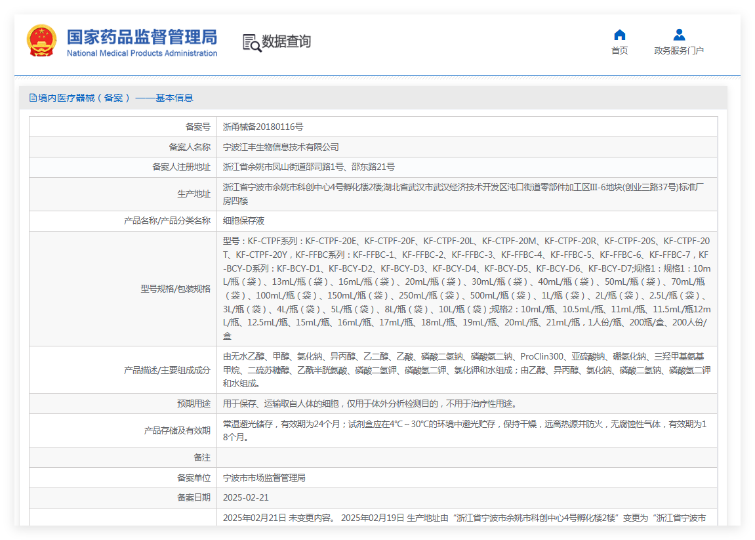Click the empty 备注 field cell
The image size is (755, 540).
click(467, 457)
